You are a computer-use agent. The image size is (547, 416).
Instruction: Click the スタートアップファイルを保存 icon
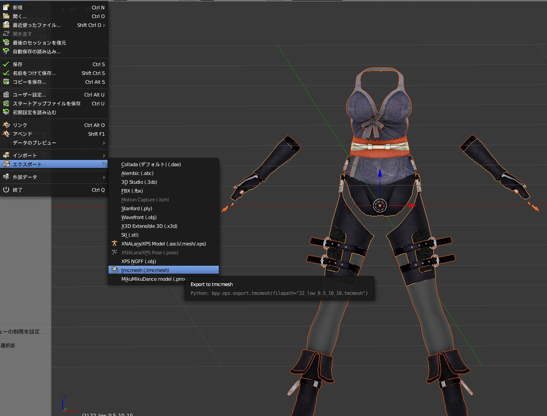click(x=6, y=104)
